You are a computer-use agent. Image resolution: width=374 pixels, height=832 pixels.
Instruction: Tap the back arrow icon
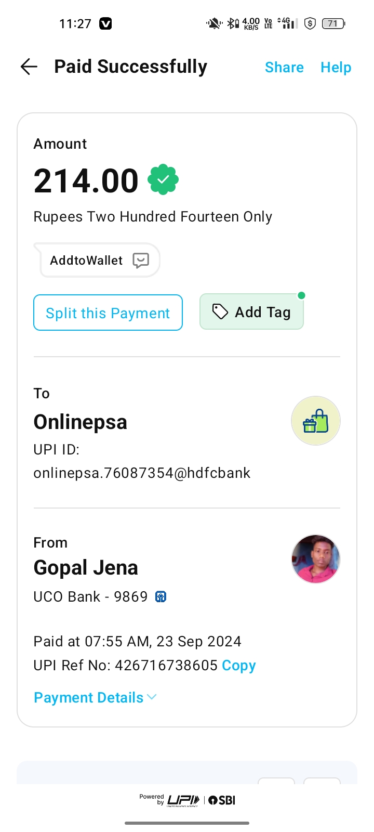tap(29, 67)
